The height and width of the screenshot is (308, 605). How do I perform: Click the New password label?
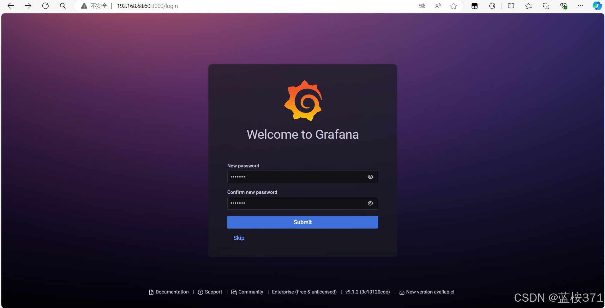(x=243, y=166)
